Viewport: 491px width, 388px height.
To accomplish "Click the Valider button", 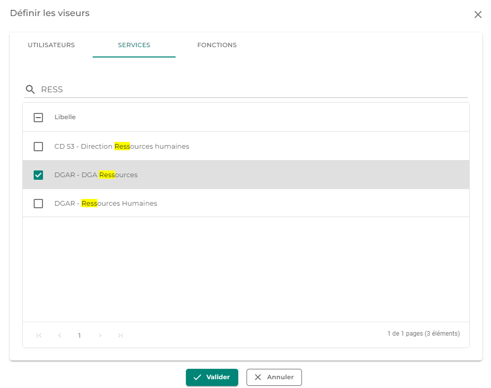I will click(212, 377).
